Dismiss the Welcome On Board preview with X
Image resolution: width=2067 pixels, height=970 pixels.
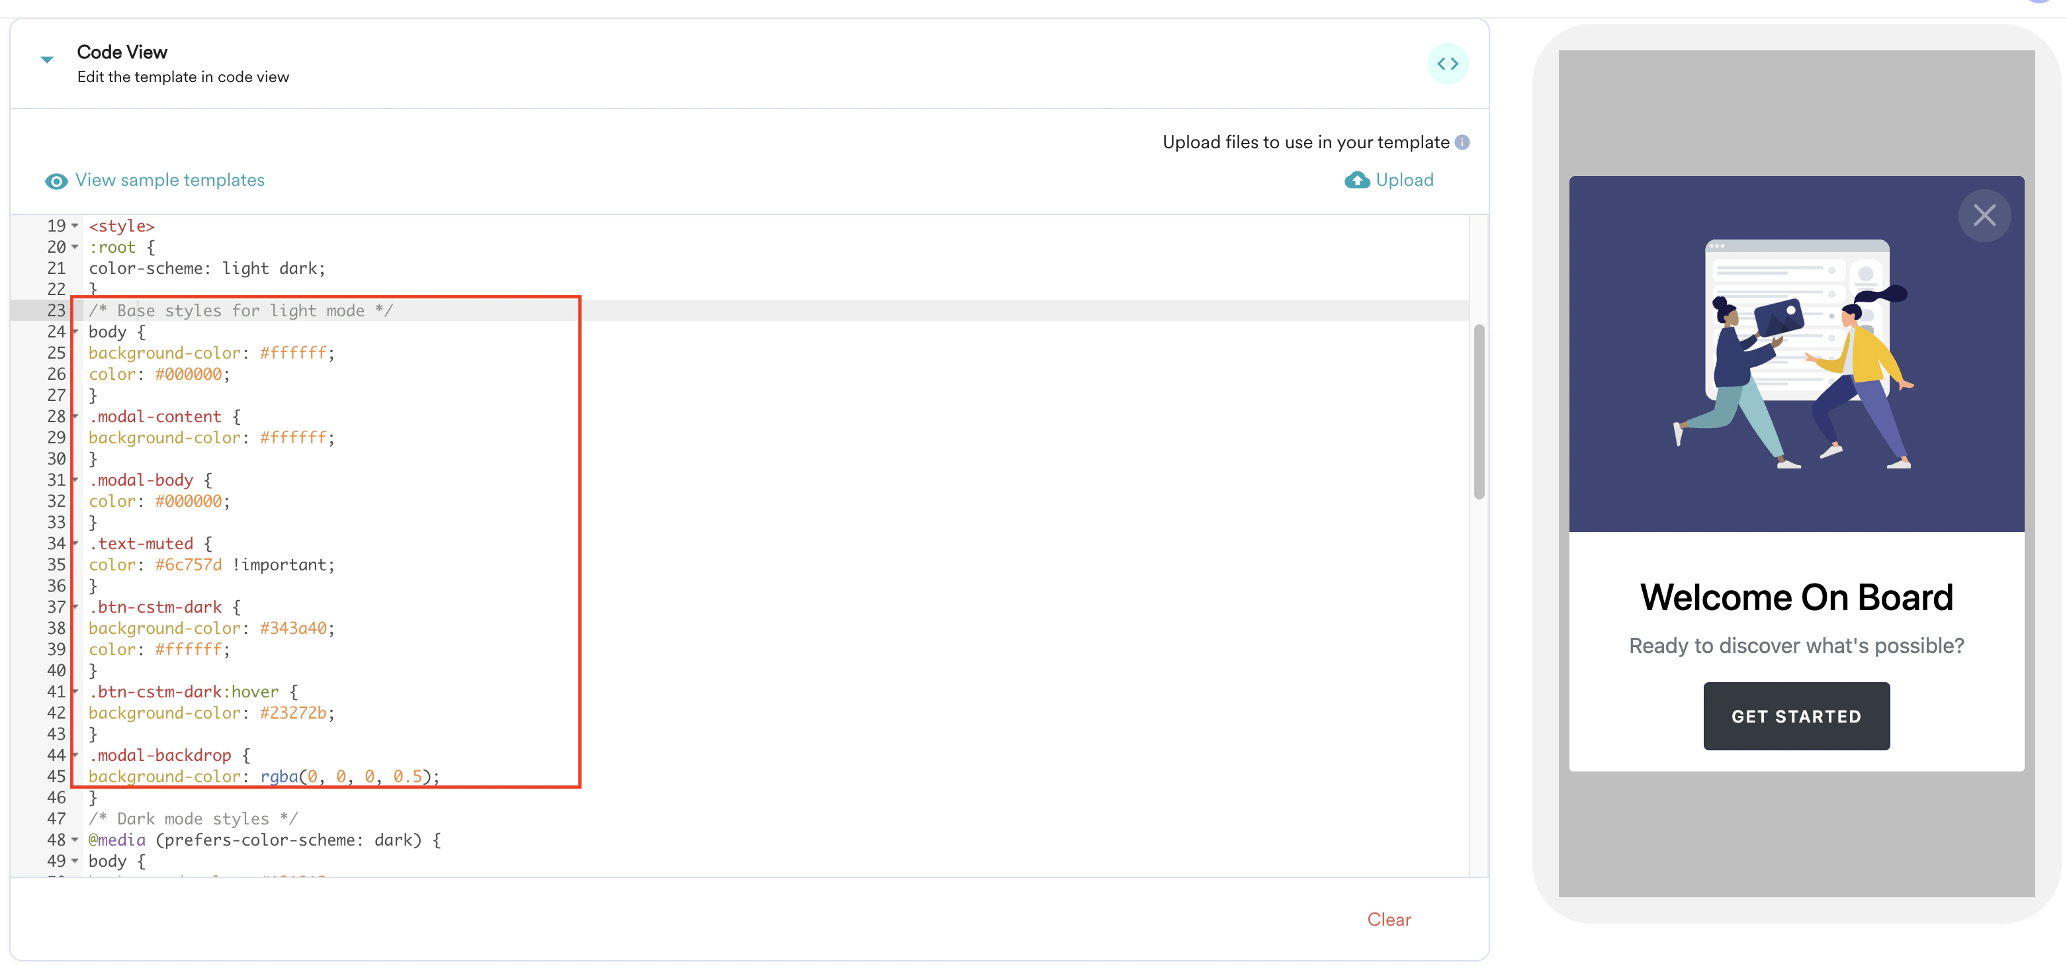pyautogui.click(x=1985, y=215)
